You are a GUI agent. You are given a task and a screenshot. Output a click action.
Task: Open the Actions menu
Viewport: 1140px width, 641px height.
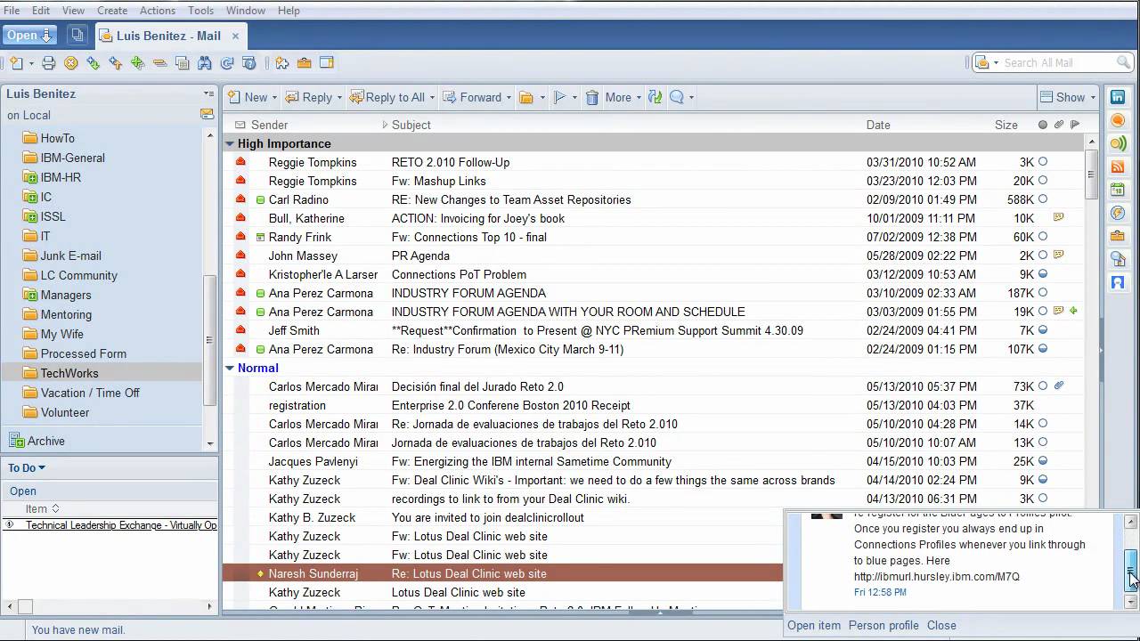(x=158, y=11)
